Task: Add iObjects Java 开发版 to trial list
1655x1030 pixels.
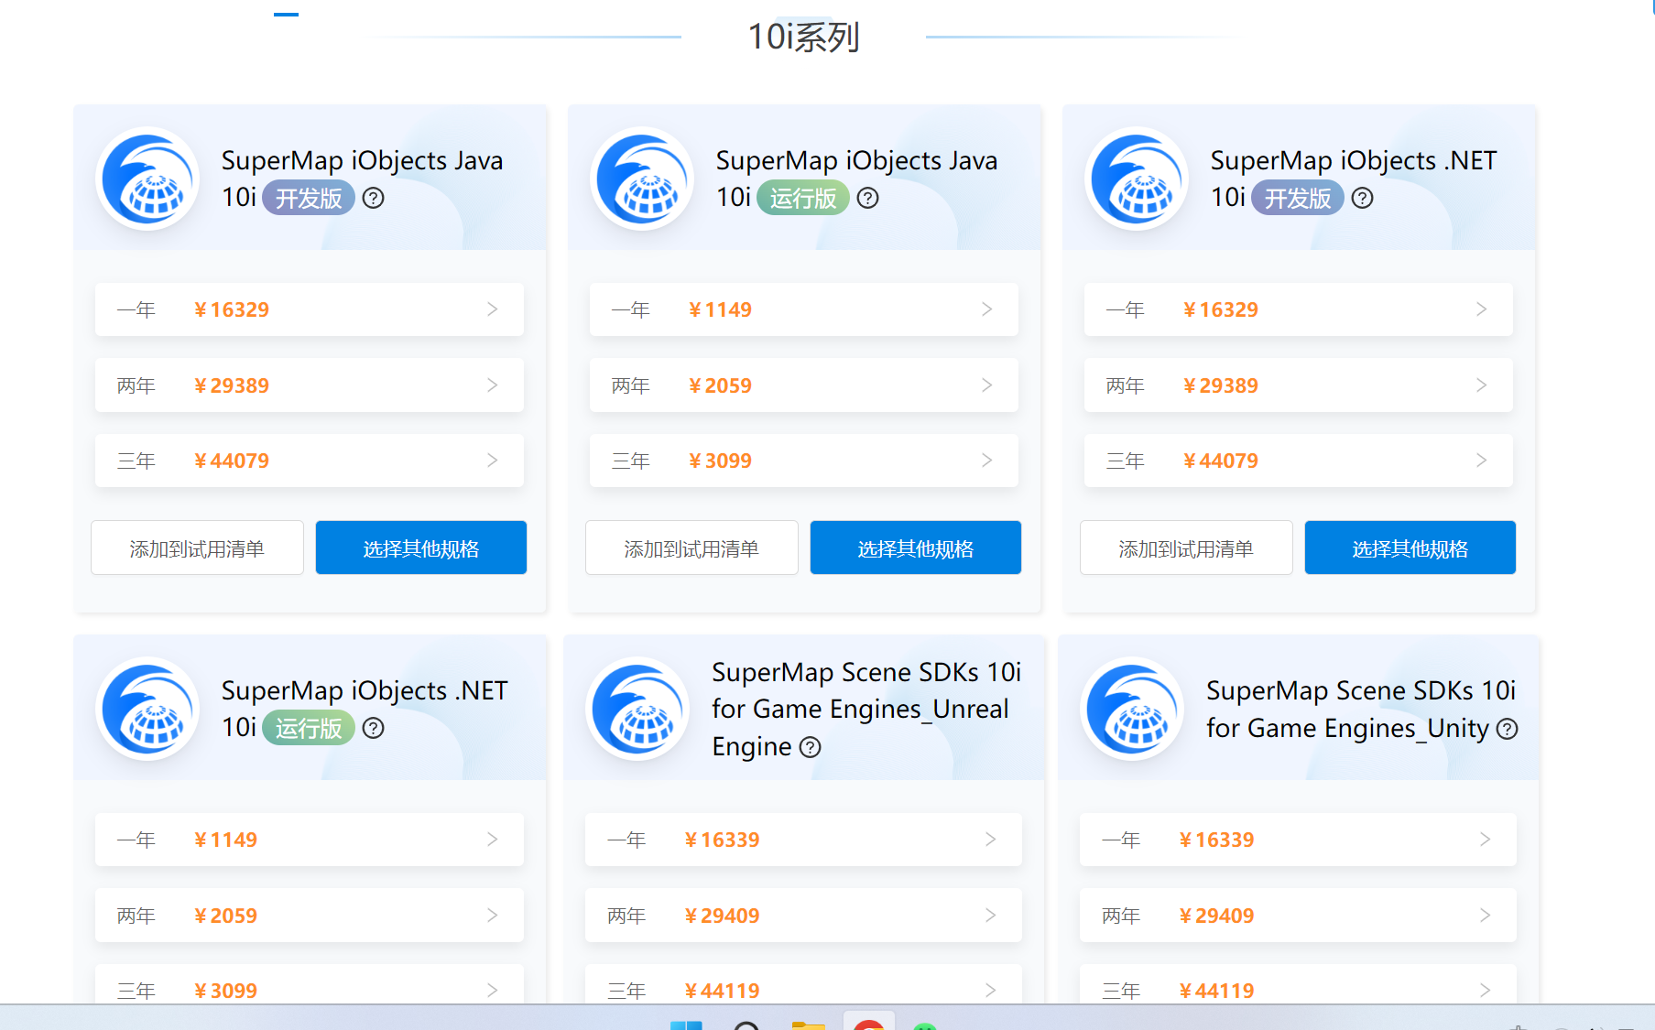Action: click(x=197, y=548)
